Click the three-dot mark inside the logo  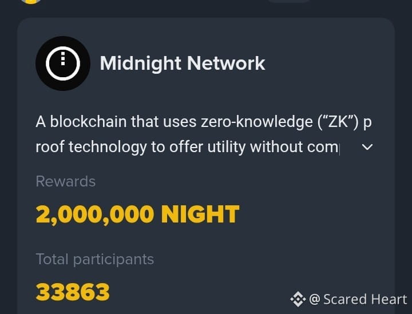[x=63, y=58]
